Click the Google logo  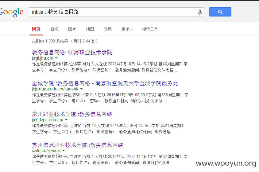pos(12,12)
